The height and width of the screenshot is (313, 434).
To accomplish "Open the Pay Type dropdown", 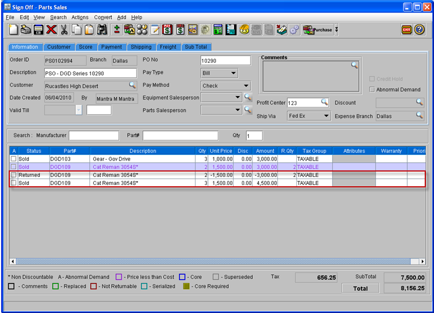I will 233,73.
